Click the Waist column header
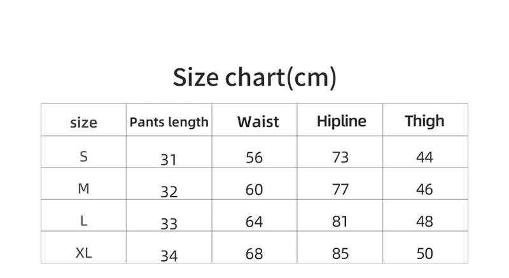This screenshot has height=278, width=509. 258,122
